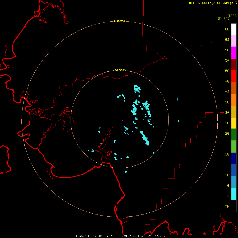Click the 34 legend value
The width and height of the screenshot is (238, 238).
point(227,113)
